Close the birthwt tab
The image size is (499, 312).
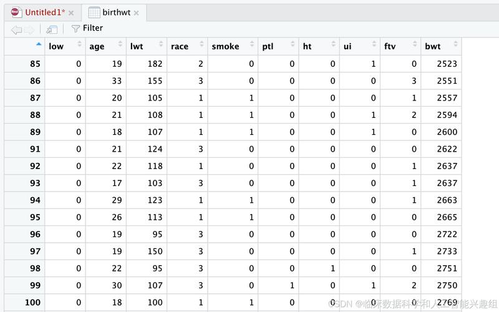137,13
